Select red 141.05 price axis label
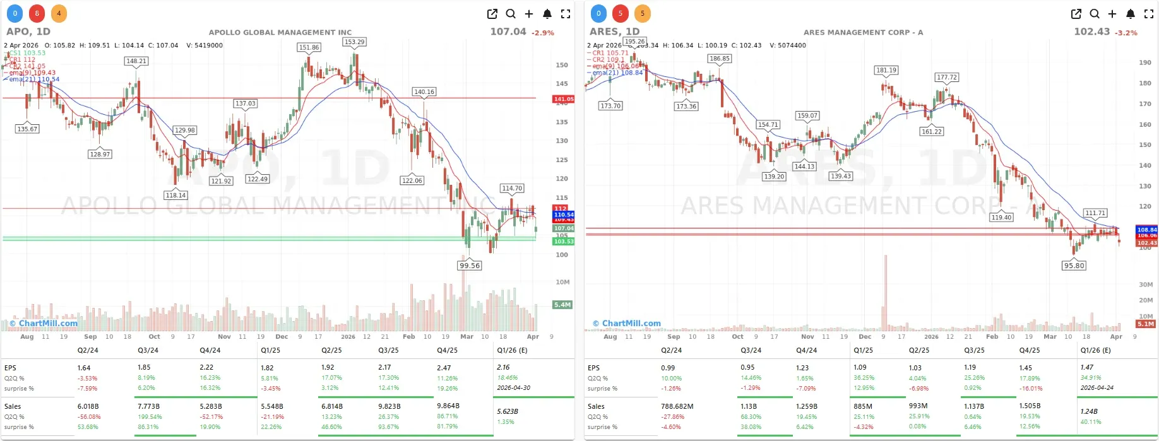The width and height of the screenshot is (1159, 441). coord(564,99)
